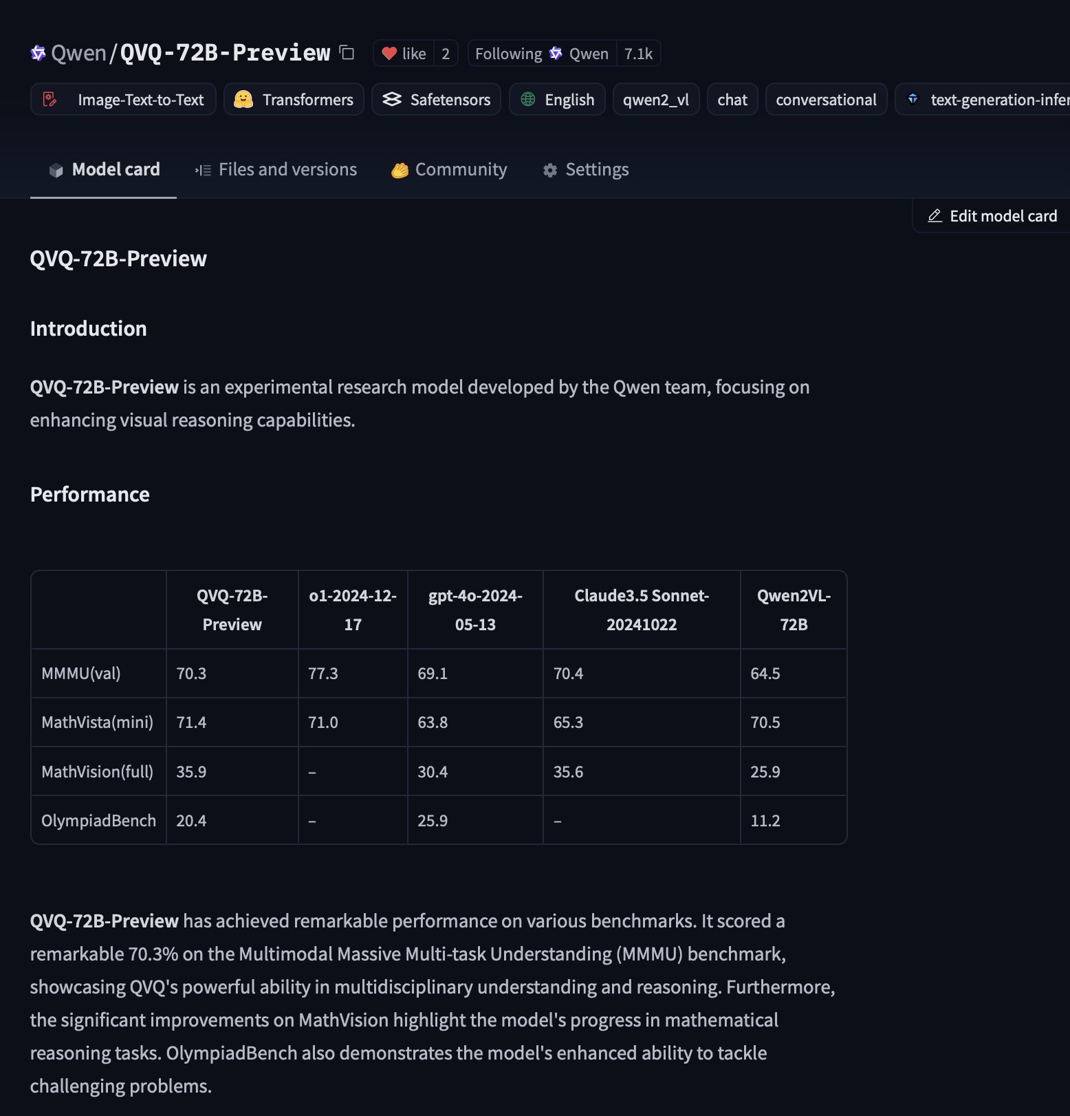Open the Community tab
Viewport: 1070px width, 1116px height.
449,169
